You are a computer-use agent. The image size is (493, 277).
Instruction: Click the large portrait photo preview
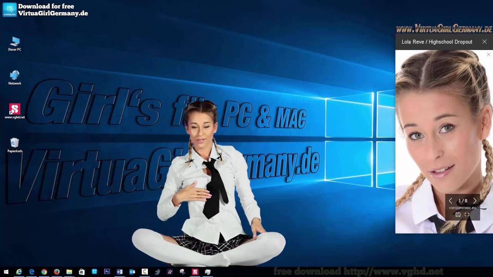tap(444, 142)
